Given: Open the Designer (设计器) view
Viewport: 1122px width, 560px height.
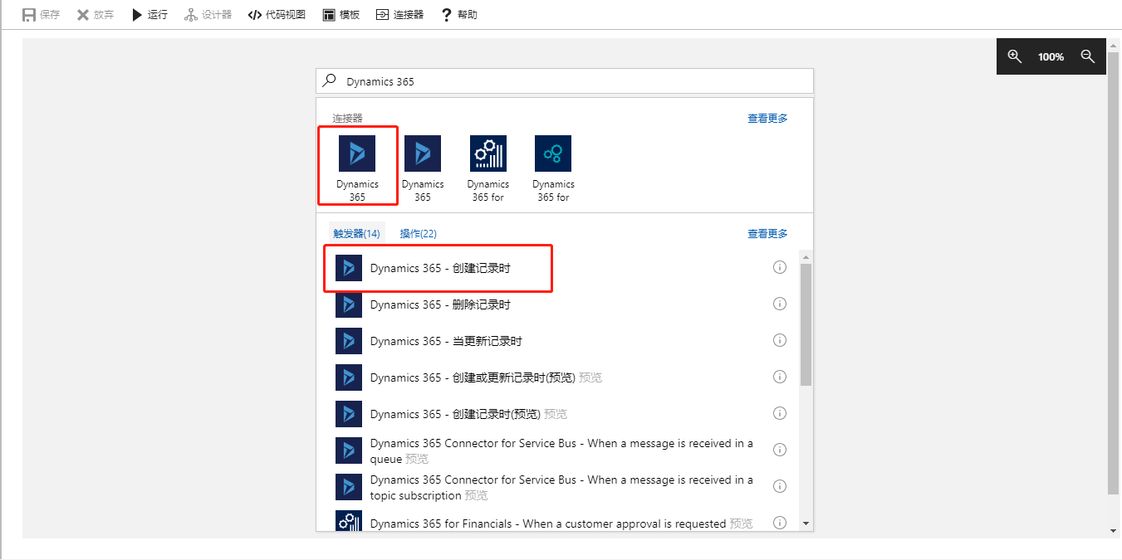Looking at the screenshot, I should pos(208,15).
